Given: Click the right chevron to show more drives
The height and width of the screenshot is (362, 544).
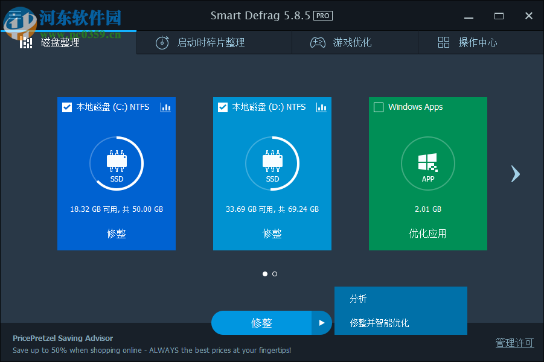Looking at the screenshot, I should coord(515,174).
